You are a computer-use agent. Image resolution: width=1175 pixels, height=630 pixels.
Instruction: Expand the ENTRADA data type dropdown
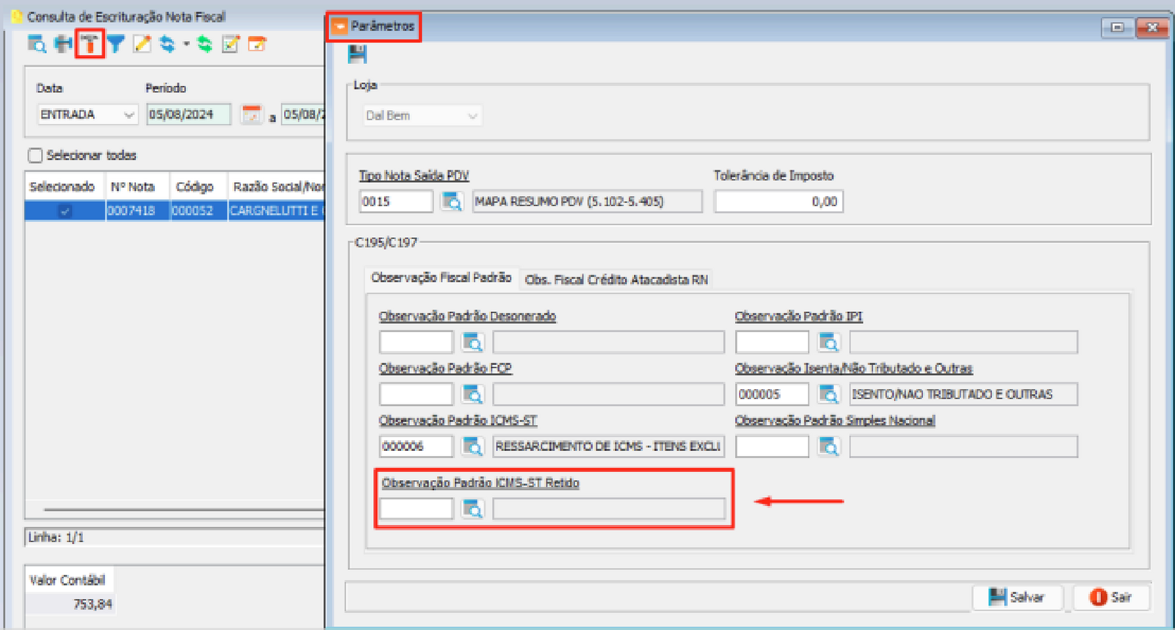pos(129,115)
